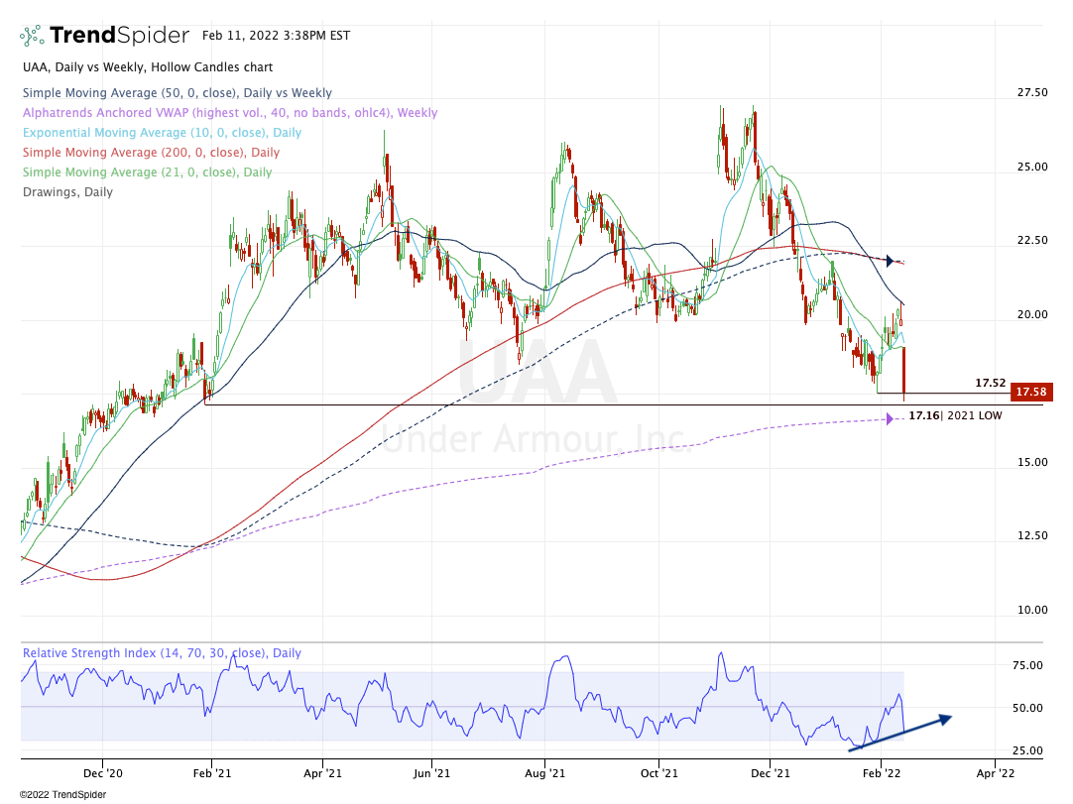Click the Apr '21 date axis label
The width and height of the screenshot is (1073, 804).
click(x=322, y=773)
